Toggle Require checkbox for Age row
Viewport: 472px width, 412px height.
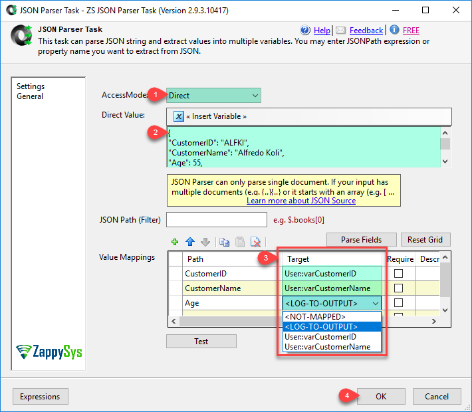click(398, 302)
